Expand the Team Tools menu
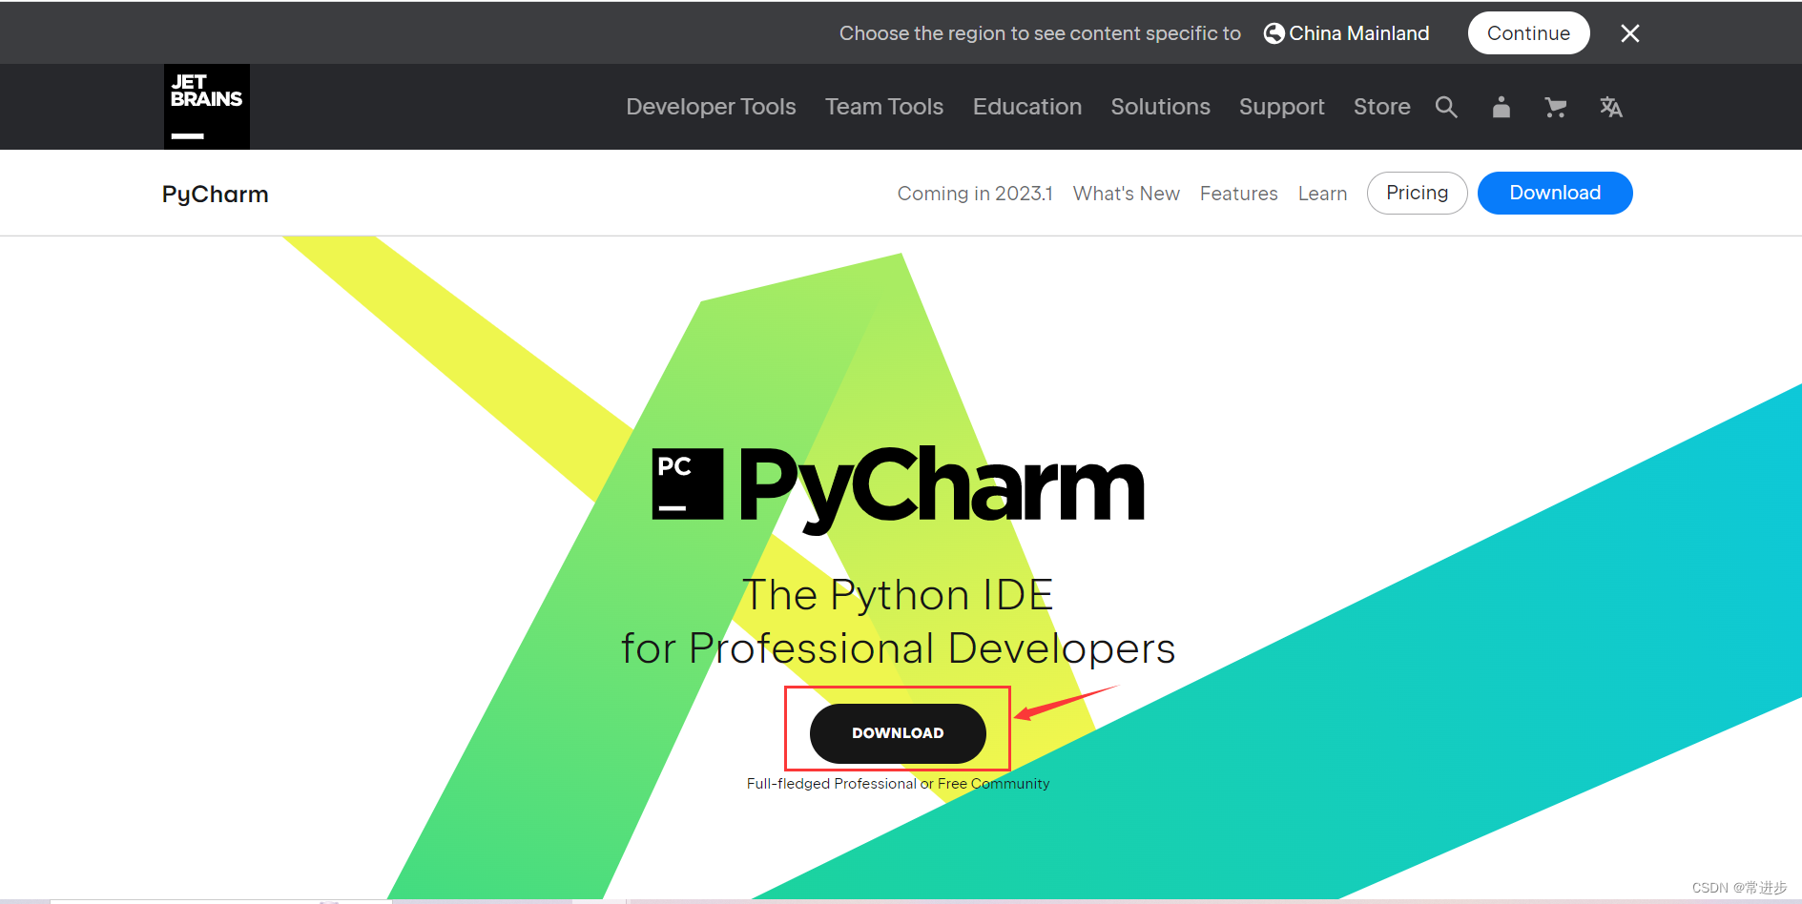Screen dimensions: 1802x904 tap(884, 107)
